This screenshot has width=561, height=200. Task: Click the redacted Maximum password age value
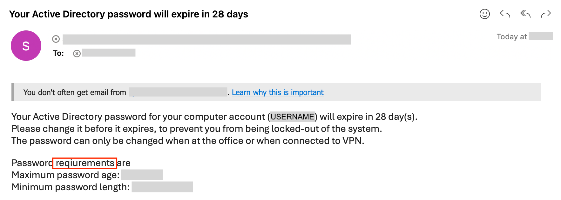pos(142,175)
